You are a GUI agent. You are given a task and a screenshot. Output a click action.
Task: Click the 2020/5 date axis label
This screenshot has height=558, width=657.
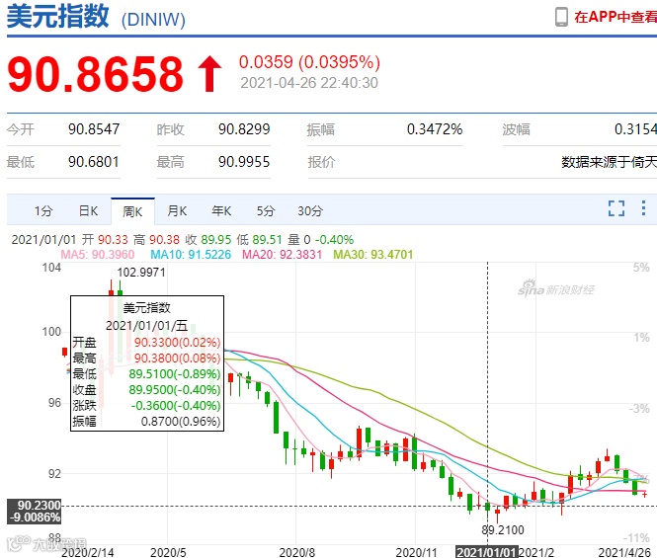click(x=168, y=552)
